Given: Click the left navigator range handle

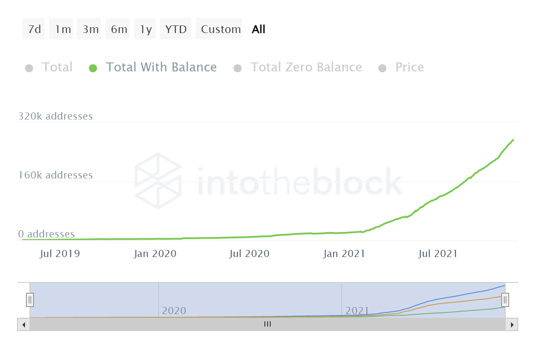Looking at the screenshot, I should click(30, 299).
